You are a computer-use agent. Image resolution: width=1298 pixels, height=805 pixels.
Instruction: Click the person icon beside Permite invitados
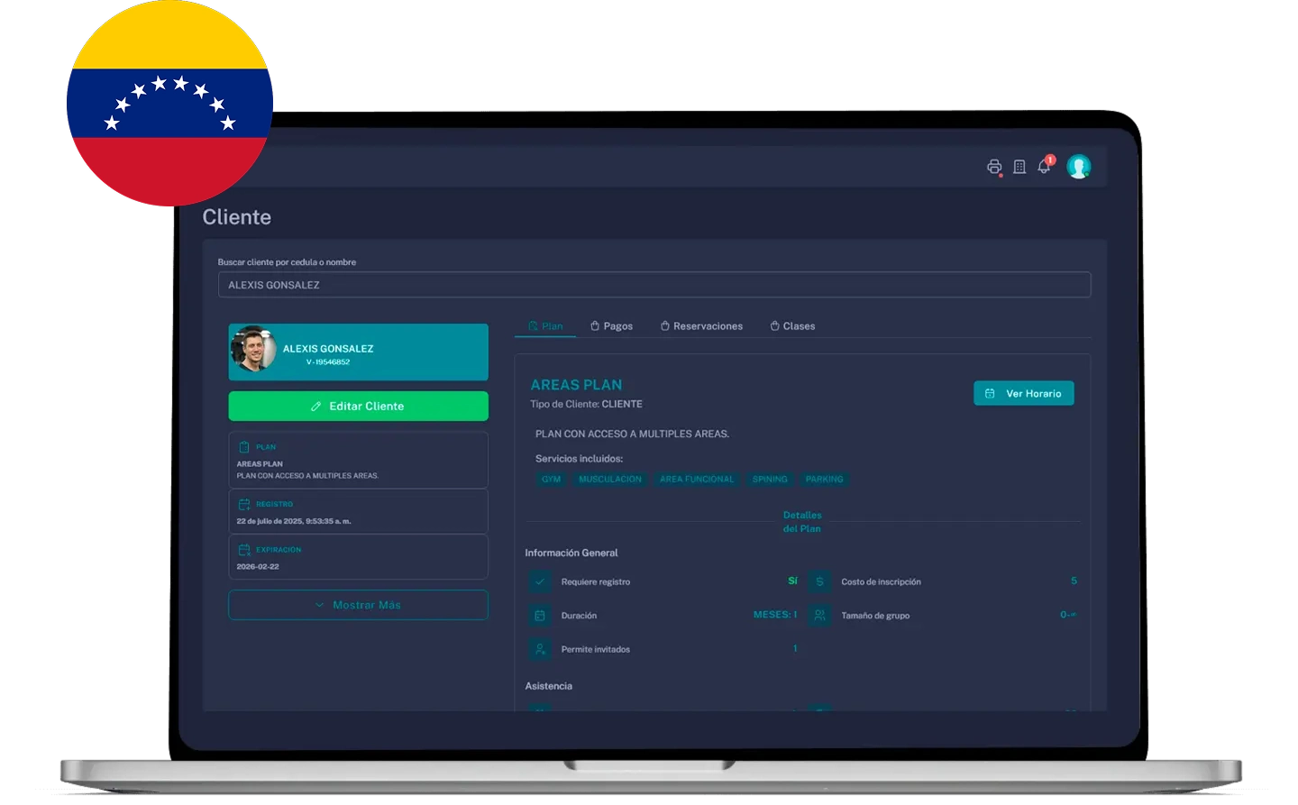541,648
